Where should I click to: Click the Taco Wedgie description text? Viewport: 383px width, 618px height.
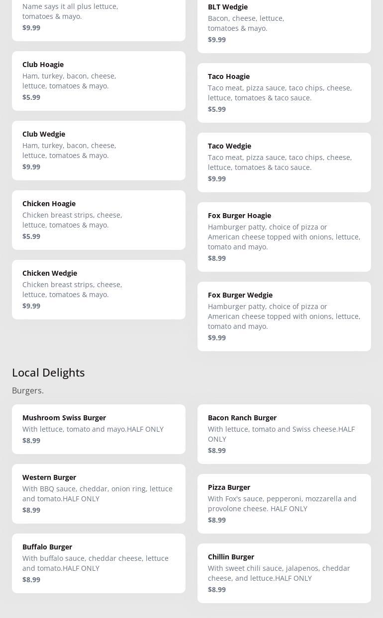[x=280, y=162]
